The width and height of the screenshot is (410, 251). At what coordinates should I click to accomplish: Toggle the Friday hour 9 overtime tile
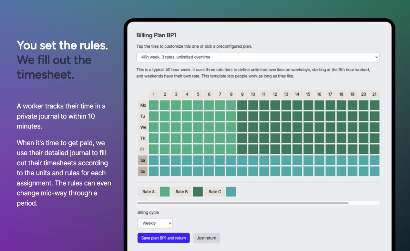(242, 149)
